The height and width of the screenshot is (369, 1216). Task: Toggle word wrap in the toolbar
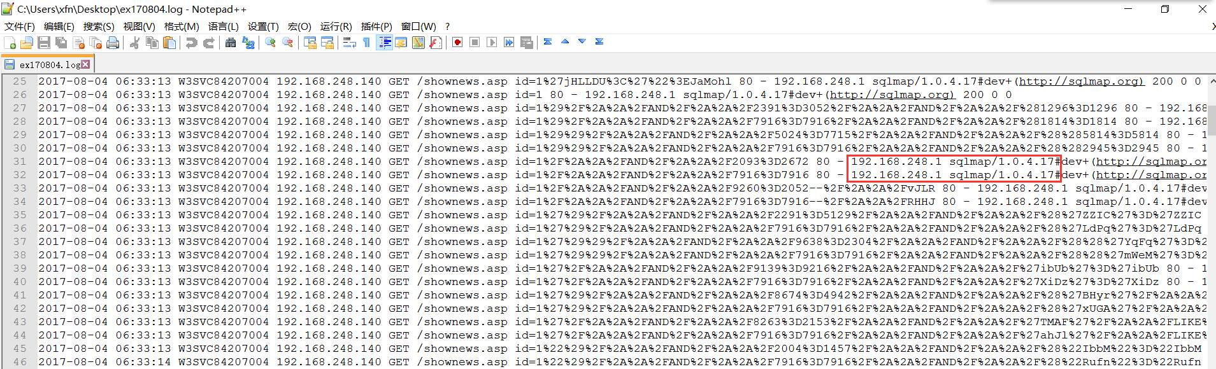(349, 43)
